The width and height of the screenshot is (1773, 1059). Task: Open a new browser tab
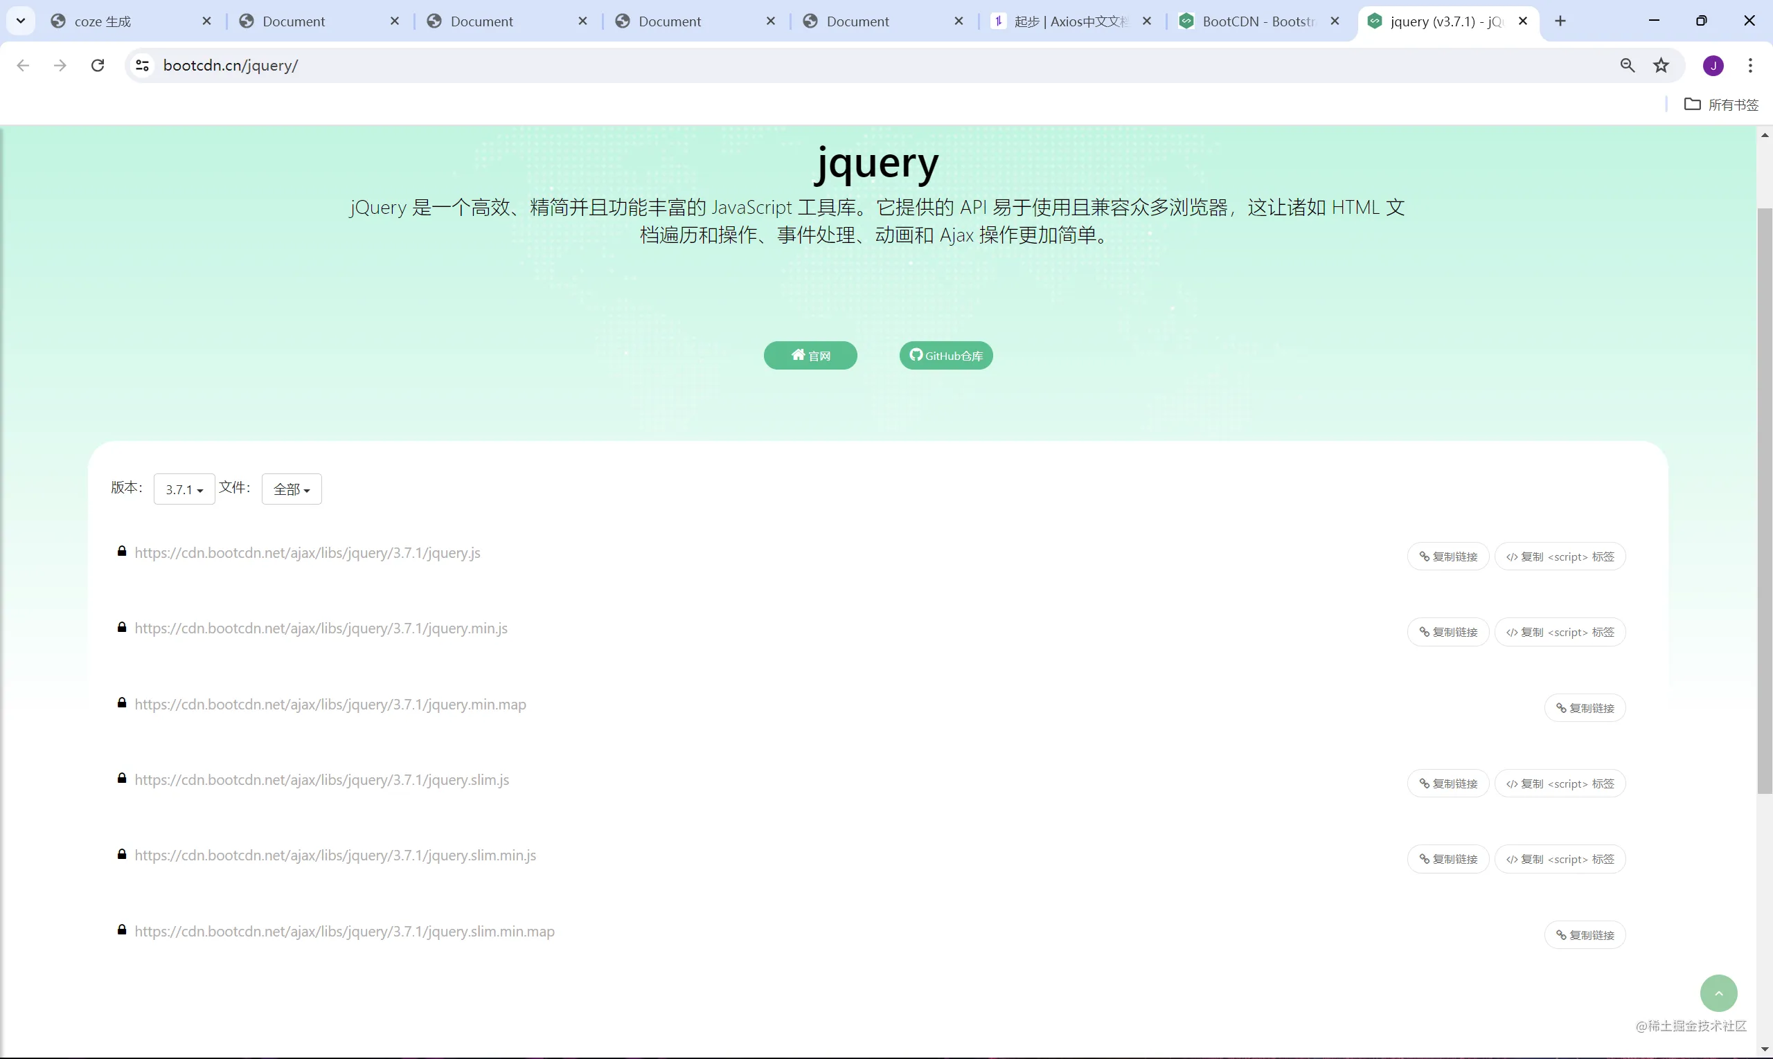pyautogui.click(x=1560, y=21)
